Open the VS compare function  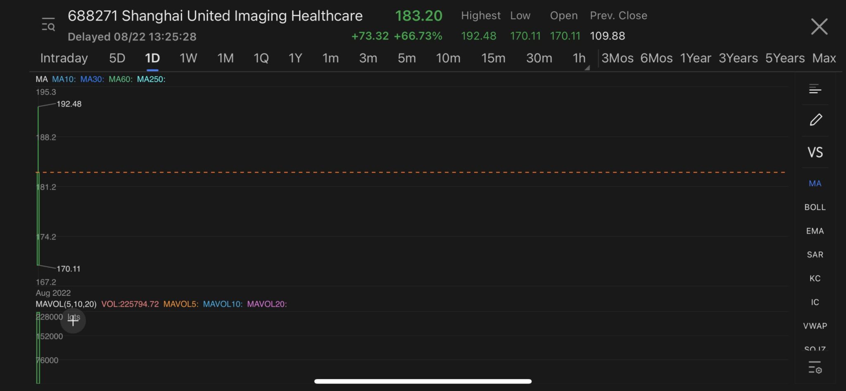pyautogui.click(x=815, y=152)
